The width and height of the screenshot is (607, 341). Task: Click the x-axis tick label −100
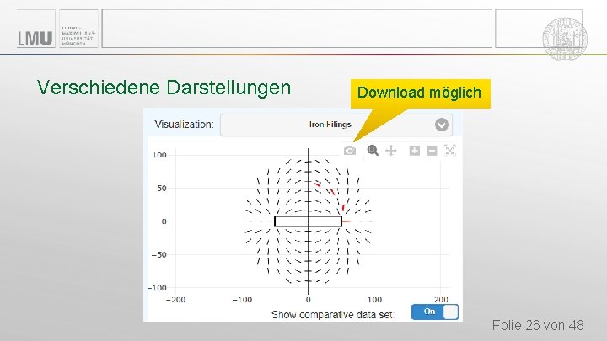242,300
